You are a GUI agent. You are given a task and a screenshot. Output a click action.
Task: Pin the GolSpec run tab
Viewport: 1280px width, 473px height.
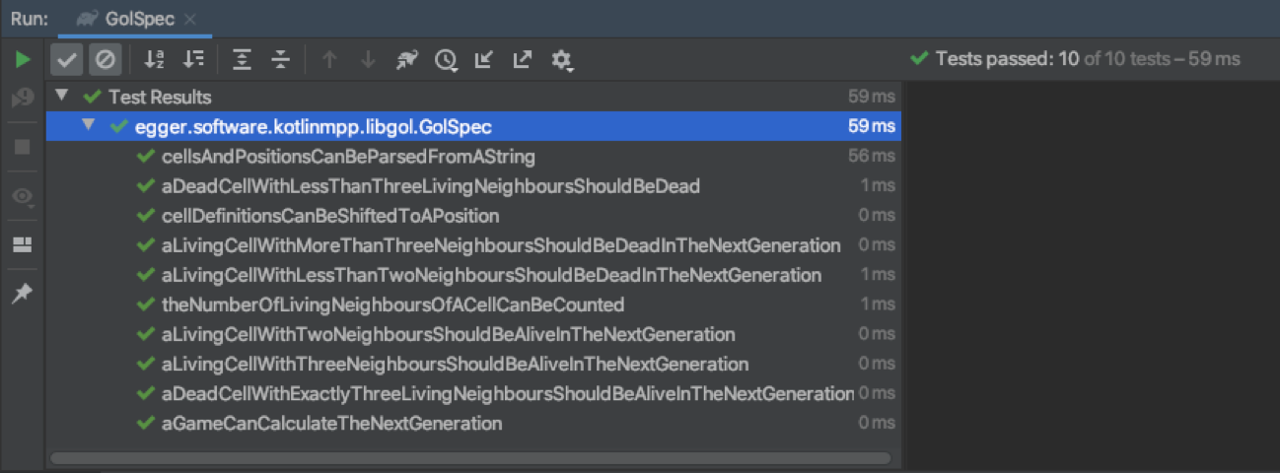point(22,294)
